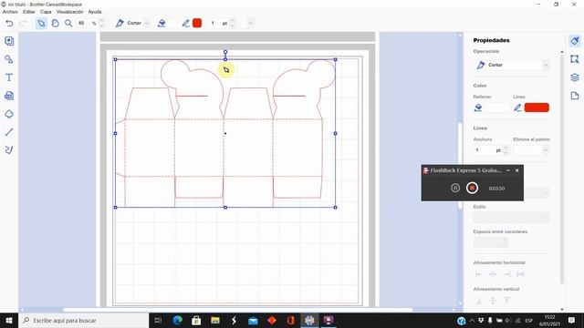Screen dimensions: 584x328
Task: Open the Estilo dropdown
Action: (x=512, y=218)
